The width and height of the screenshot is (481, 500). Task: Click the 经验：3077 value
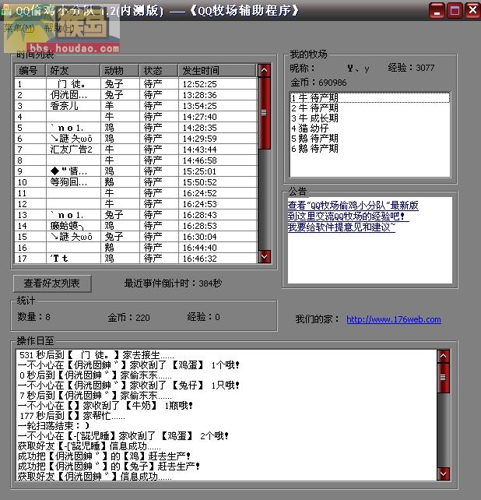click(x=411, y=68)
